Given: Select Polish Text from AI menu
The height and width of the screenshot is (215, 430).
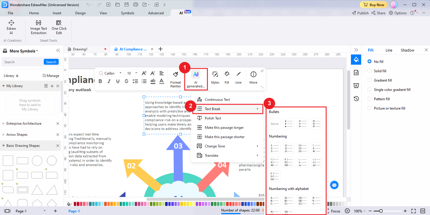Looking at the screenshot, I should (228, 118).
